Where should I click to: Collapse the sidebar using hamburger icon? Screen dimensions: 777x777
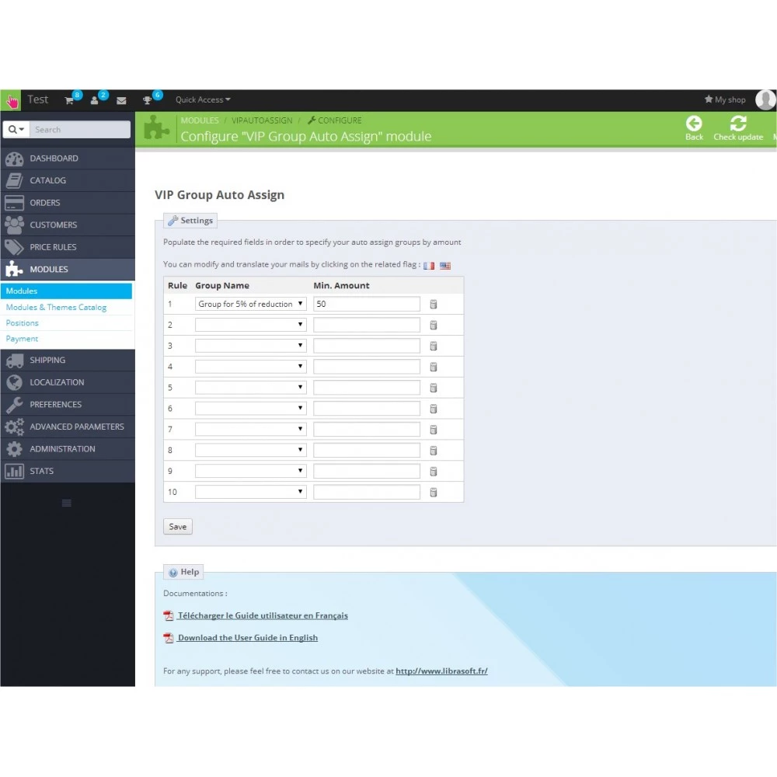67,503
